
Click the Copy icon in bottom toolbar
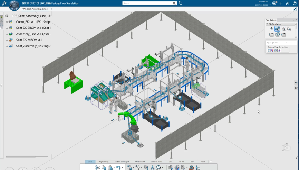pos(104,168)
